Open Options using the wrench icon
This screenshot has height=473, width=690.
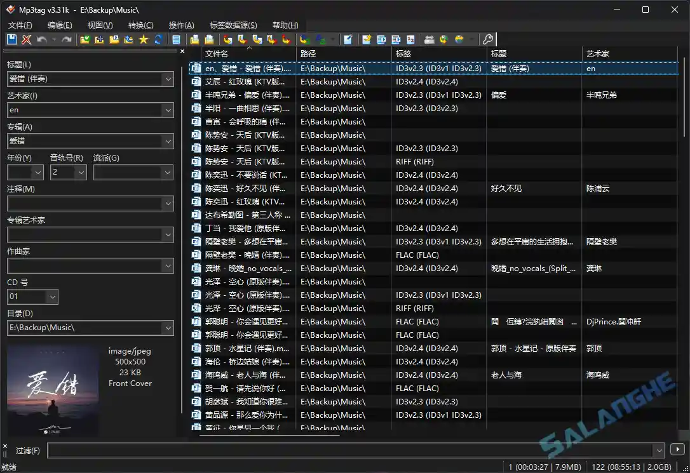tap(489, 39)
